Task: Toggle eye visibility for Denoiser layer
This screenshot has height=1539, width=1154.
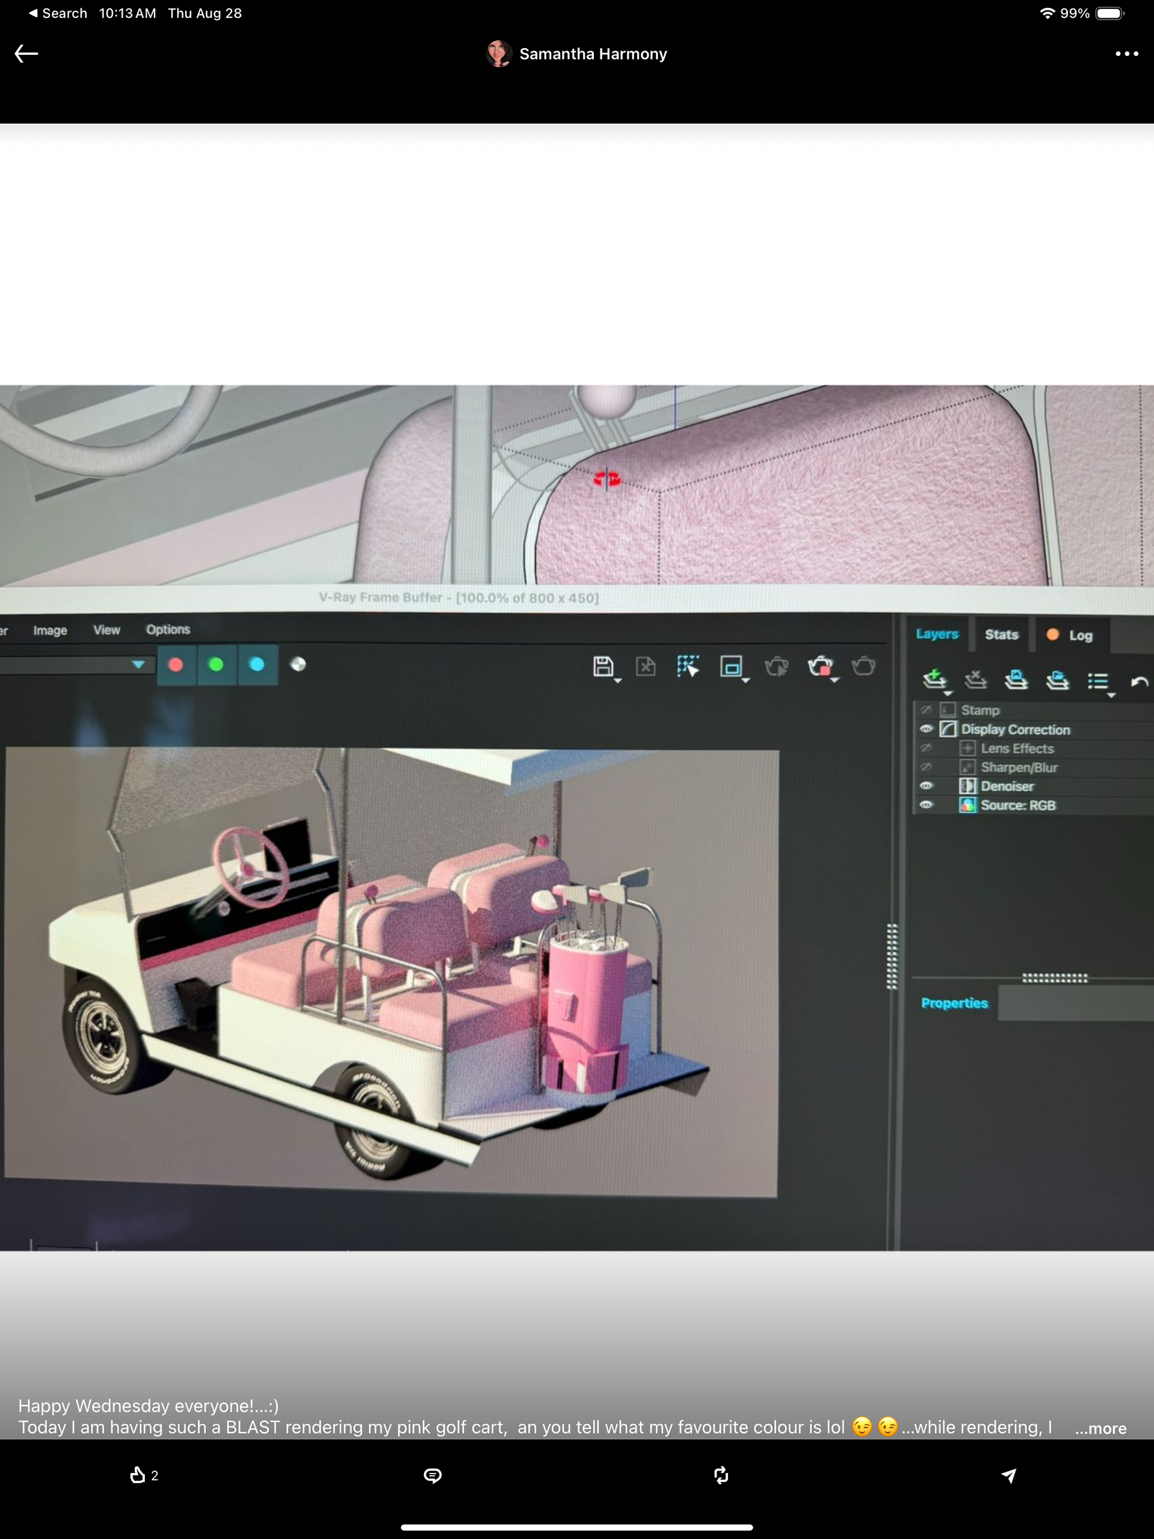Action: pyautogui.click(x=926, y=786)
